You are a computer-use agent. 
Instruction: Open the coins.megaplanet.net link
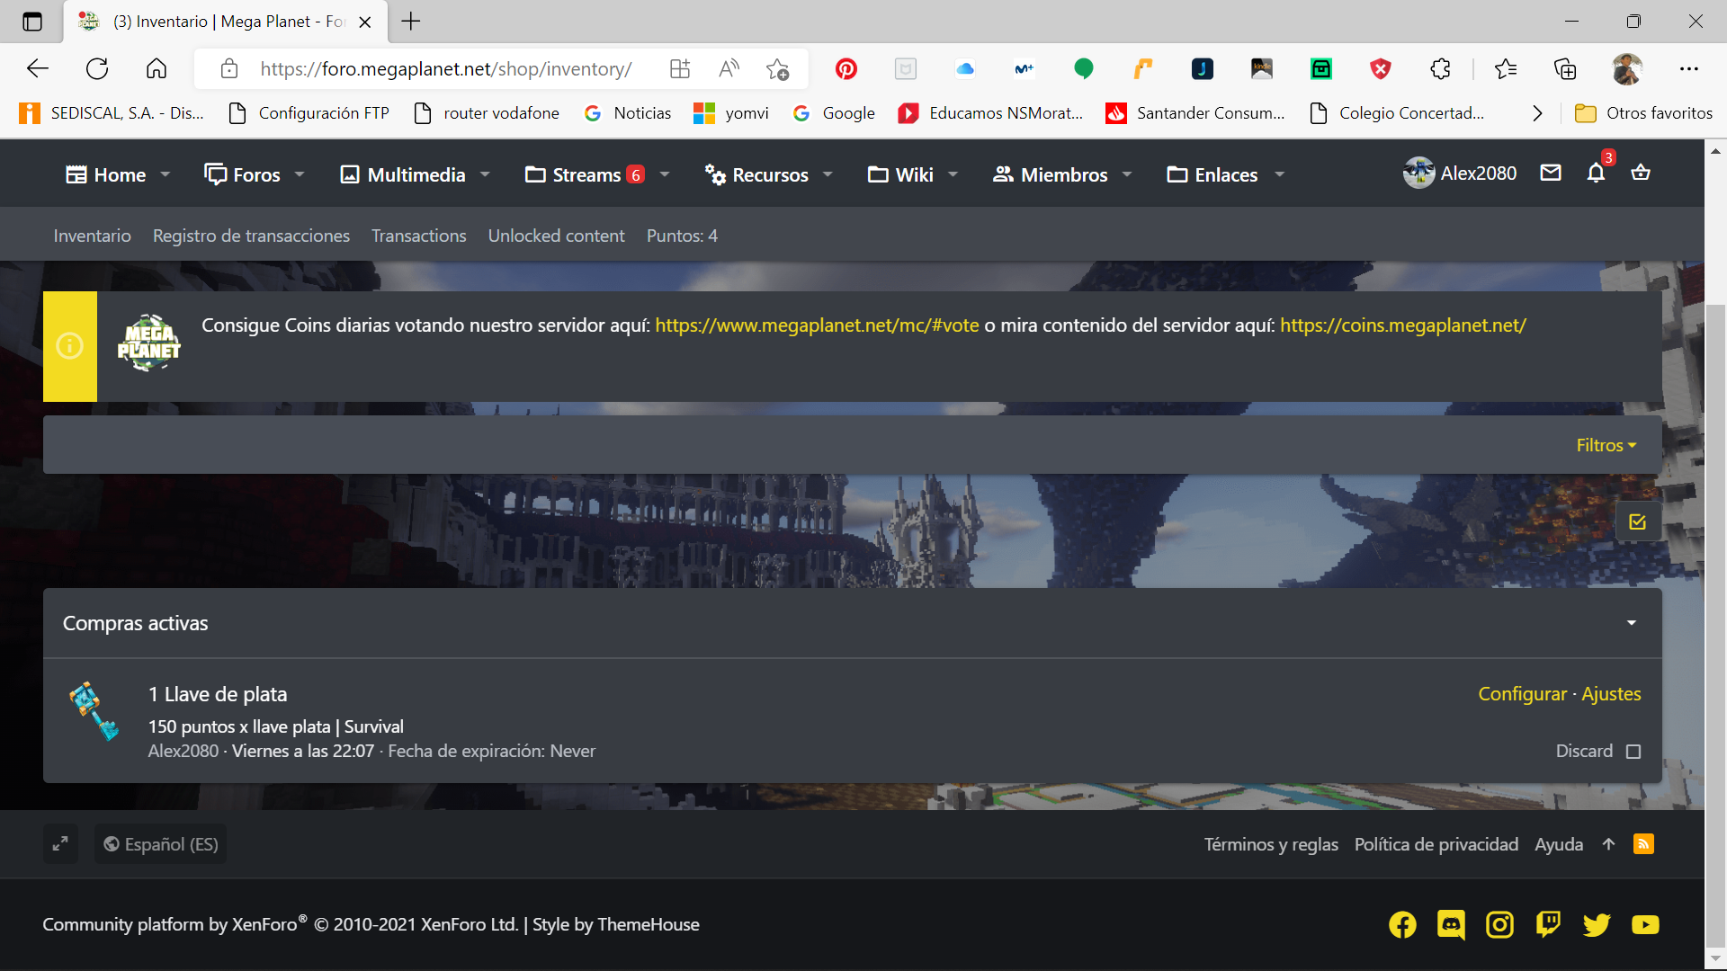click(1402, 325)
